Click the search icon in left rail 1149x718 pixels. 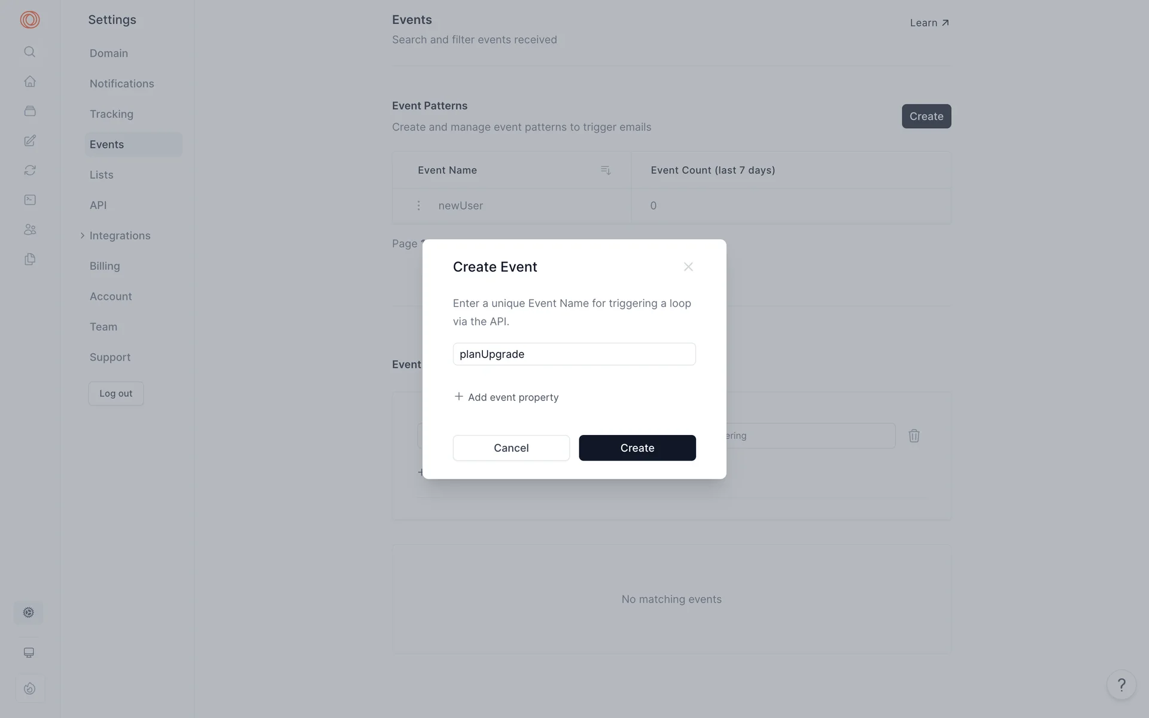coord(29,52)
